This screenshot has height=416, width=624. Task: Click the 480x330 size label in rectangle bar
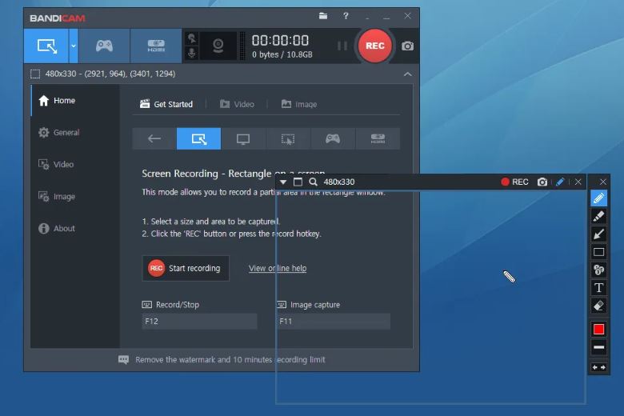click(x=339, y=182)
